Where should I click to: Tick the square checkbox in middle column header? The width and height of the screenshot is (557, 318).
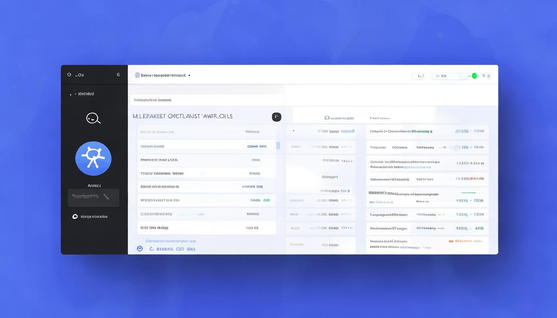coord(327,118)
